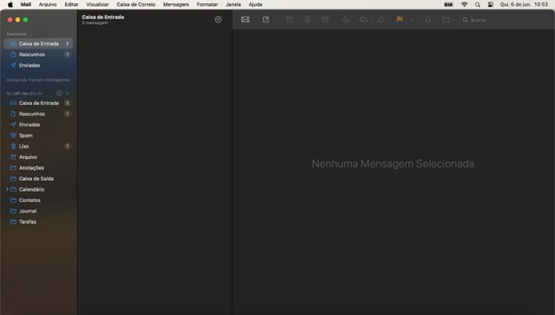The width and height of the screenshot is (555, 315).
Task: Open the Spam folder
Action: tap(38, 135)
